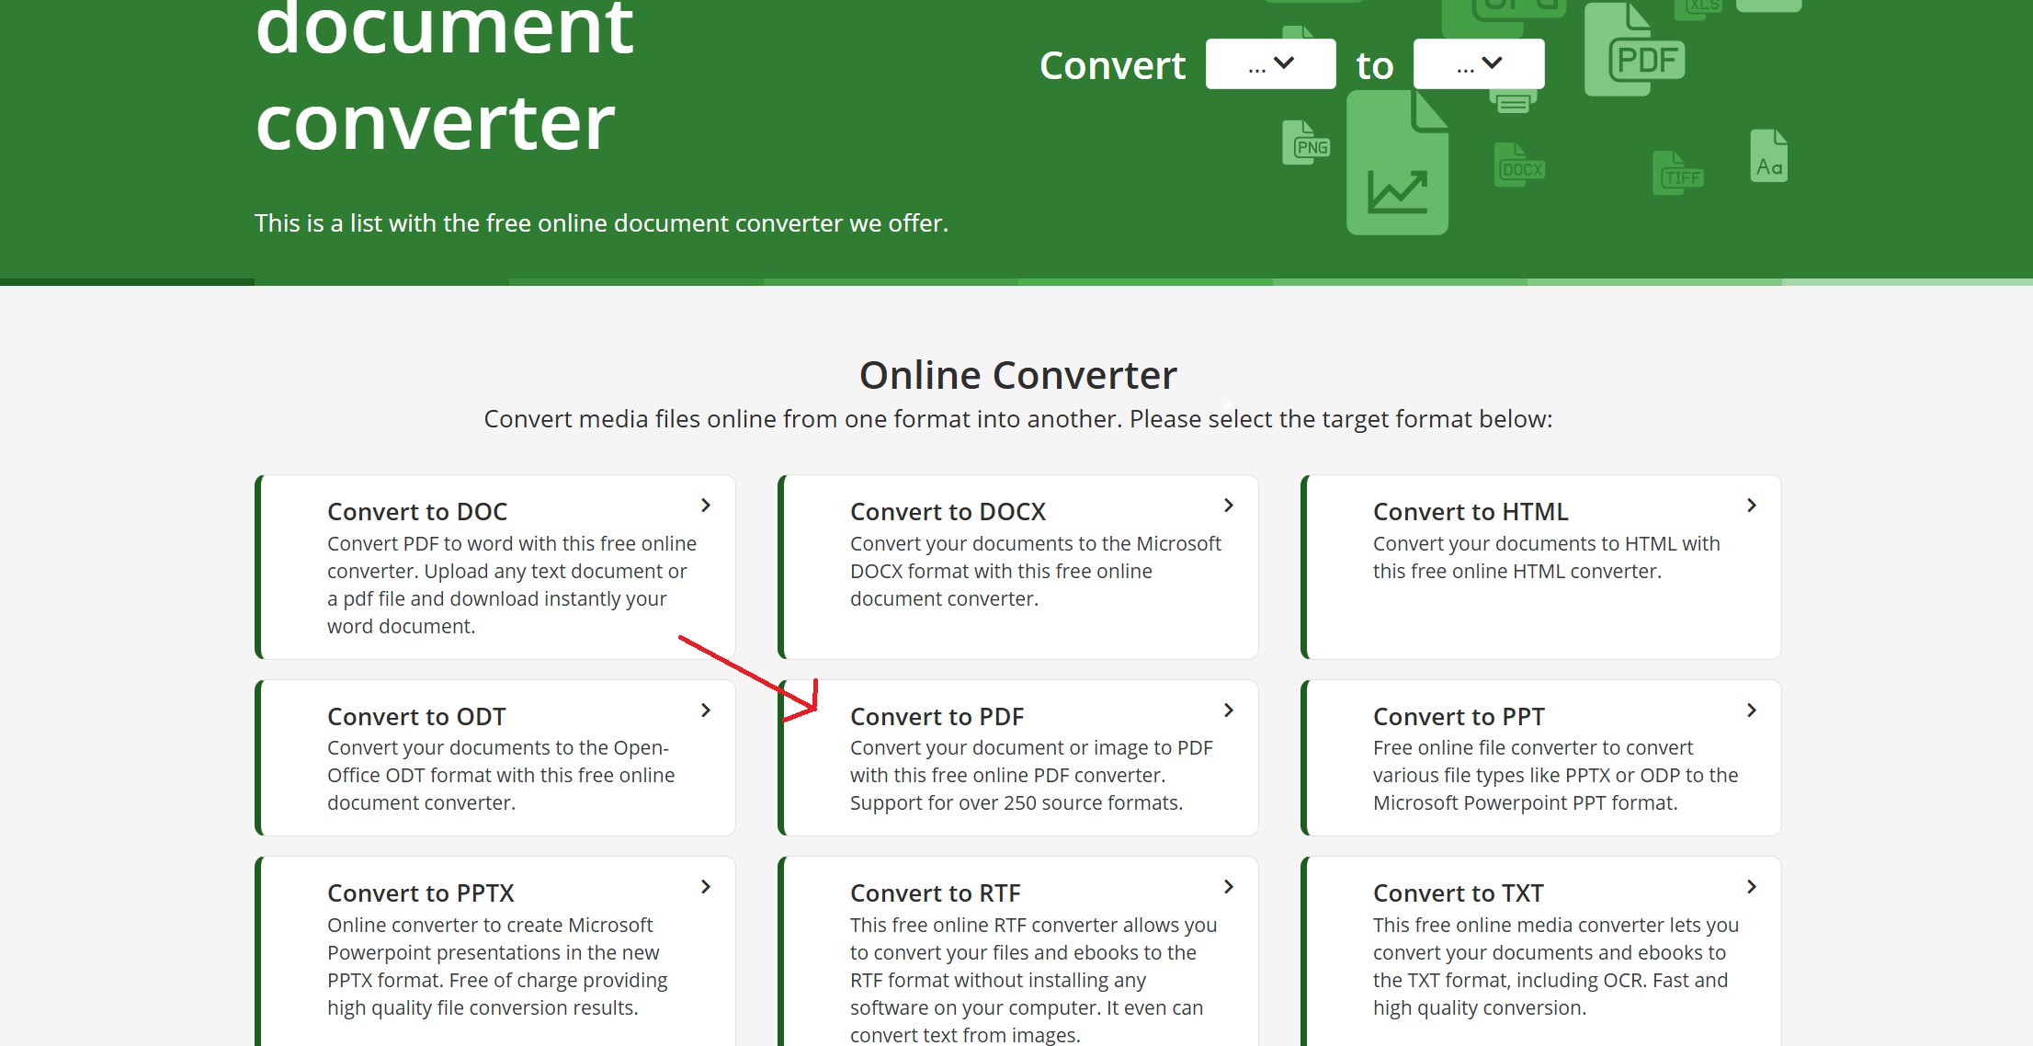2033x1046 pixels.
Task: Click the chevron on Convert to PDF card
Action: [1229, 711]
